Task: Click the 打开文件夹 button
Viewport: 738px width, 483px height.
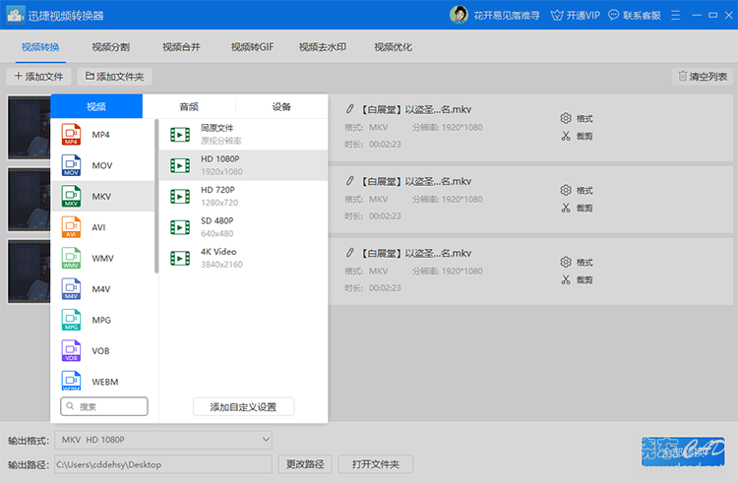Action: (376, 464)
